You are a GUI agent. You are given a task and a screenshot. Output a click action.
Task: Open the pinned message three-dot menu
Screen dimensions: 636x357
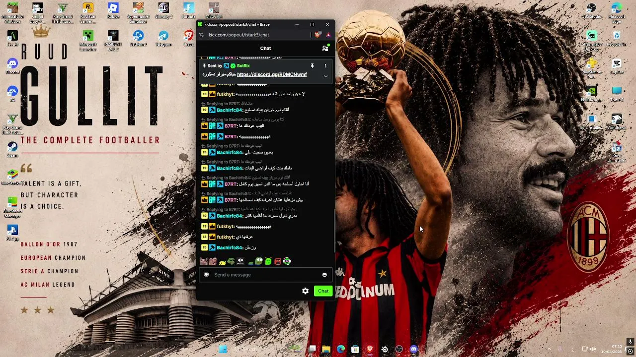point(325,65)
